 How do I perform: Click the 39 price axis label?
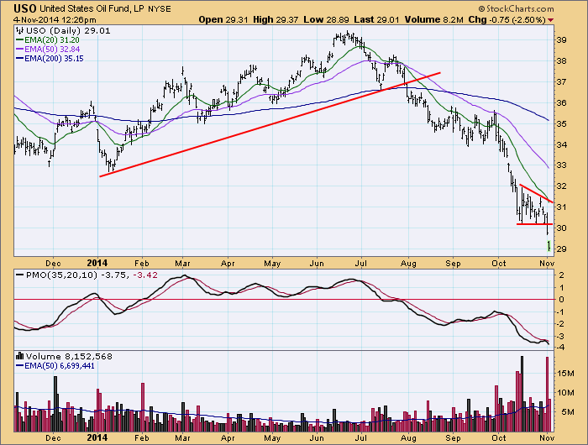click(x=562, y=40)
